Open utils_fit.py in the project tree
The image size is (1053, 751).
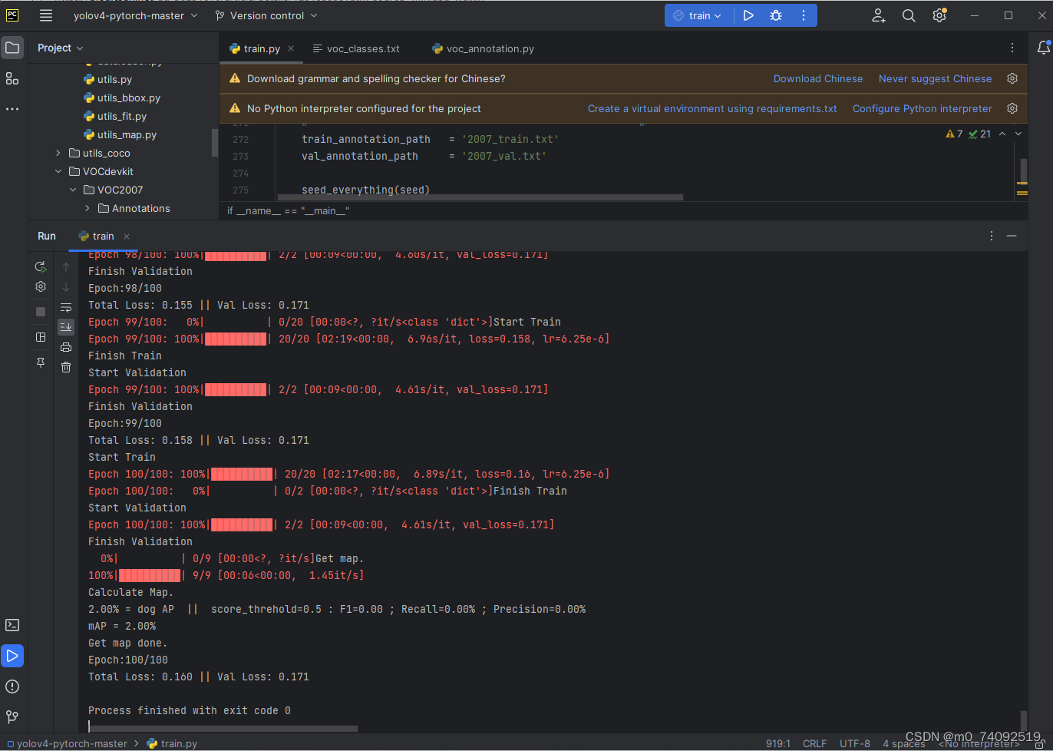114,116
